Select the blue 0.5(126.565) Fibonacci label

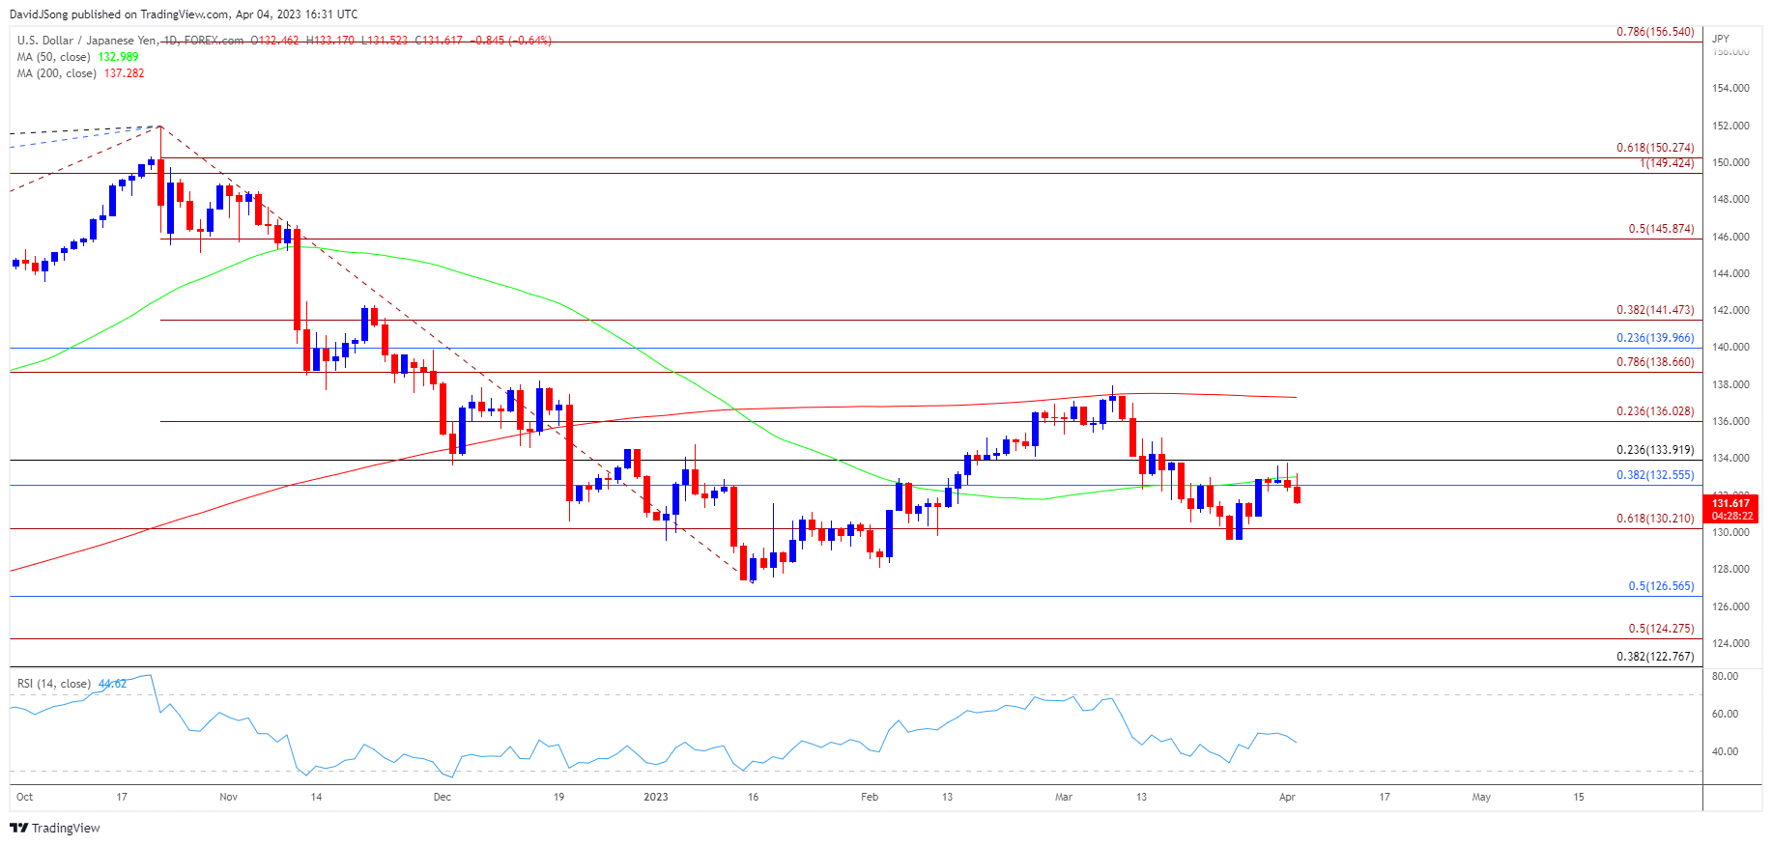[x=1661, y=586]
